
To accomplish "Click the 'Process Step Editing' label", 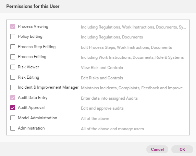I will pyautogui.click(x=37, y=47).
